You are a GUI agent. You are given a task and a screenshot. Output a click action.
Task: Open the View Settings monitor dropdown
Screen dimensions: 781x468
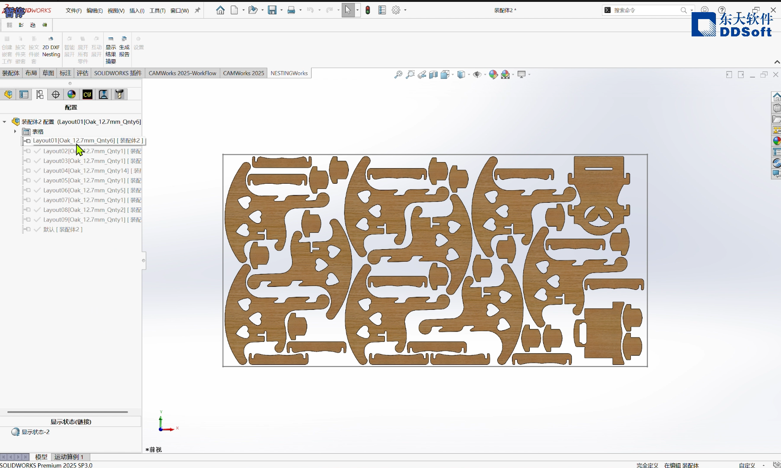[x=529, y=75]
